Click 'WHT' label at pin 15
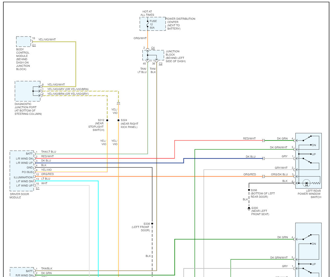Viewport: 331px width, 277px height. tap(44, 183)
